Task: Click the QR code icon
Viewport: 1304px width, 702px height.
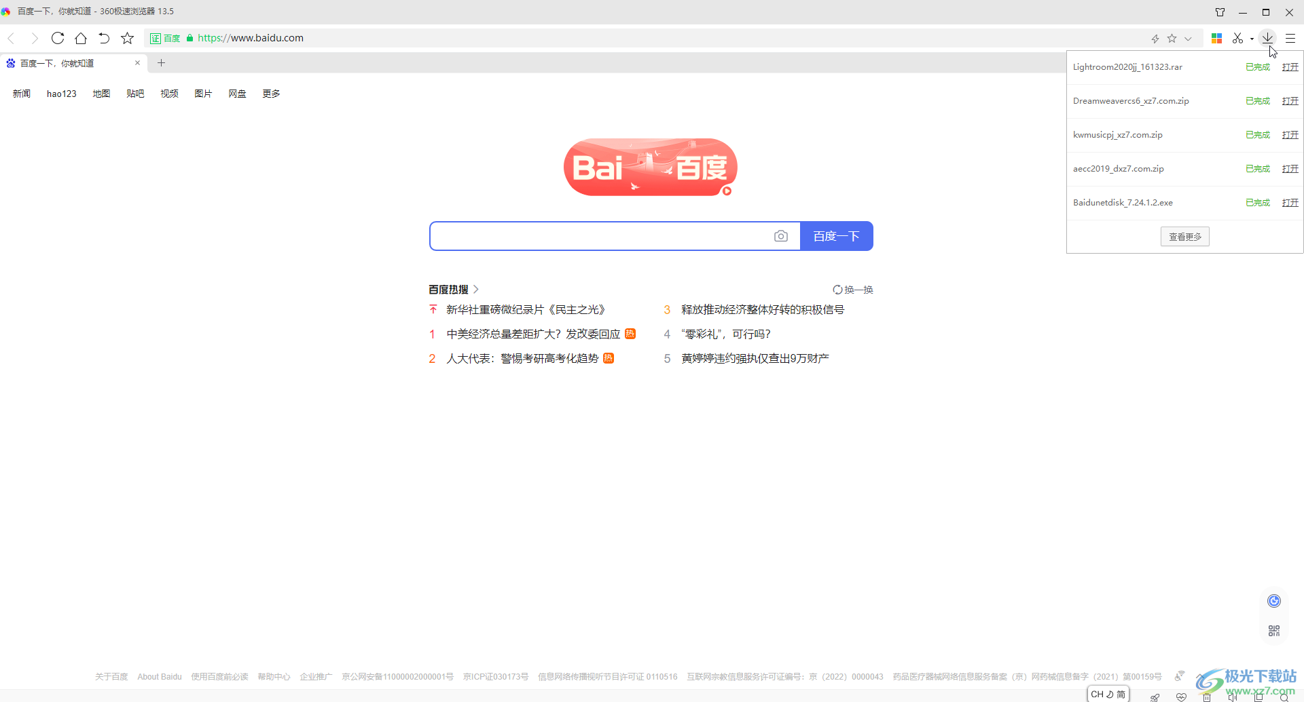Action: click(x=1274, y=631)
